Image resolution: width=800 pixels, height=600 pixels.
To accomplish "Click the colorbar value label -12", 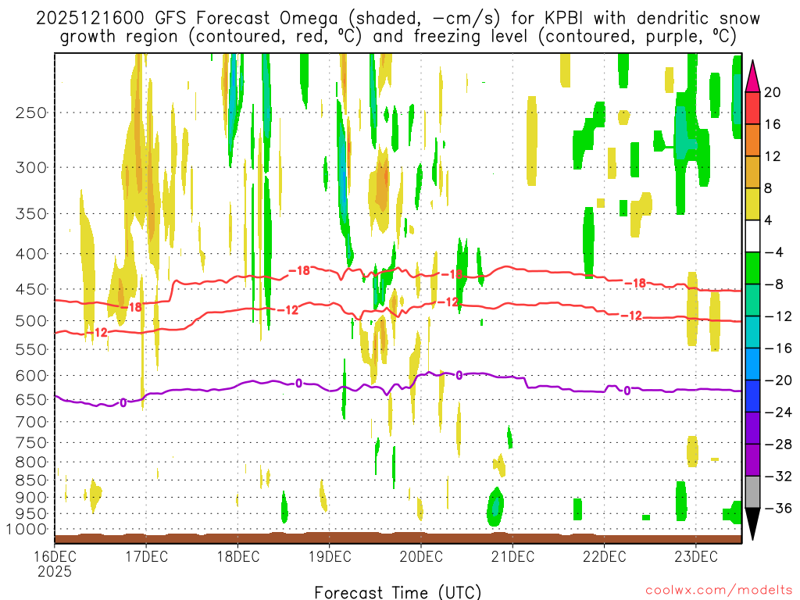I will [779, 316].
